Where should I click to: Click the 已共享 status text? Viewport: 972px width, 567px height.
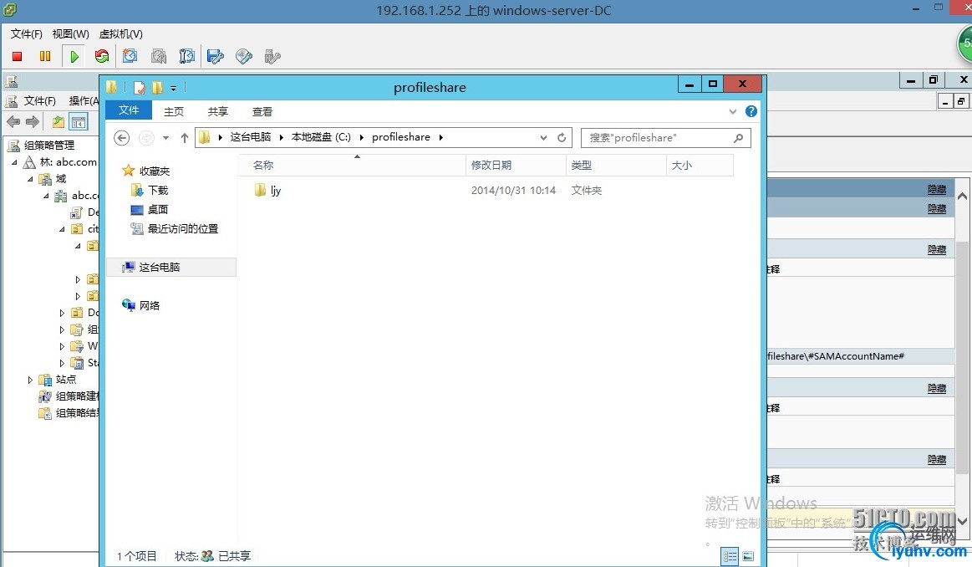coord(234,556)
